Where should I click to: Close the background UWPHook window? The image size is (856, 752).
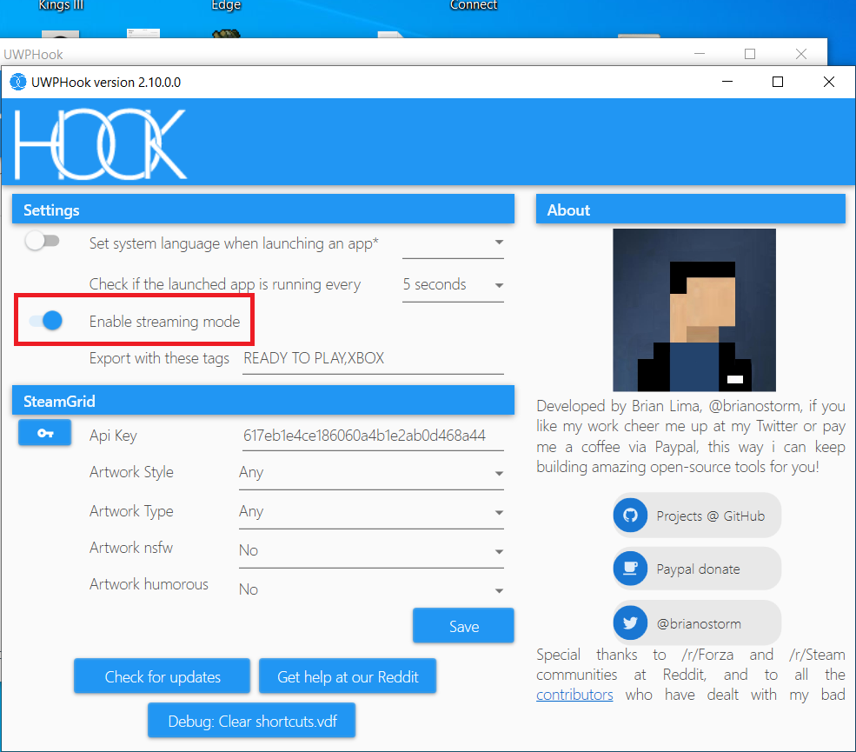point(801,54)
